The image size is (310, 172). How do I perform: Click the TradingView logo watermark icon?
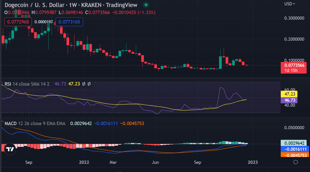(x=10, y=150)
